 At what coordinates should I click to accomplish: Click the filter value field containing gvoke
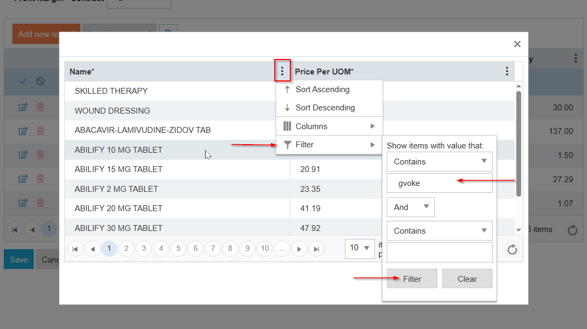[x=440, y=183]
